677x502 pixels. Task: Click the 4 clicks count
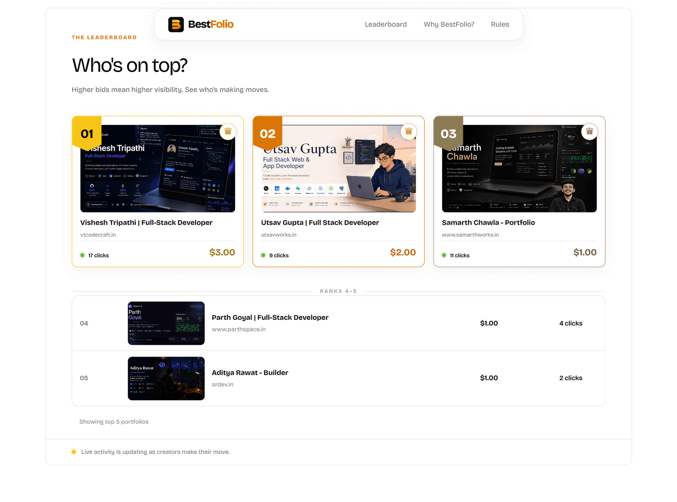(571, 323)
